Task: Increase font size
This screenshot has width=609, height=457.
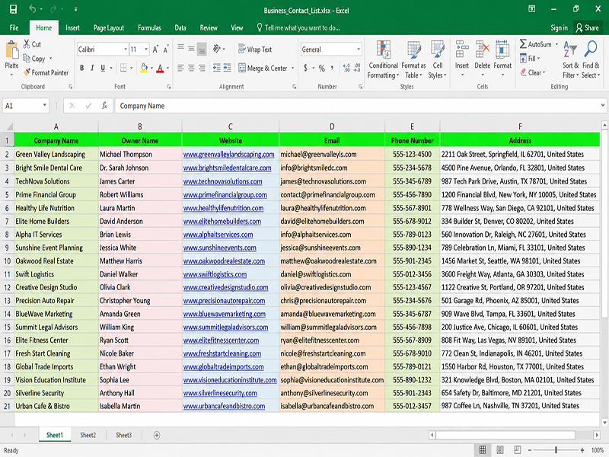Action: (x=155, y=50)
